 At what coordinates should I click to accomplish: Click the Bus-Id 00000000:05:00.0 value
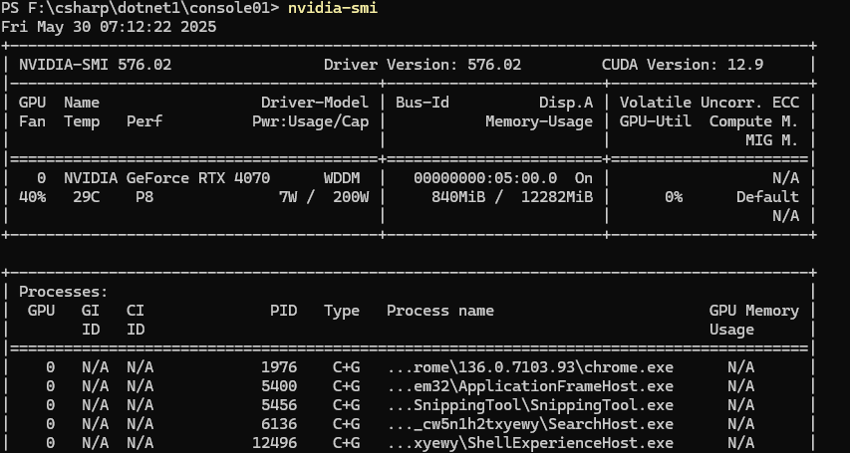tap(485, 178)
